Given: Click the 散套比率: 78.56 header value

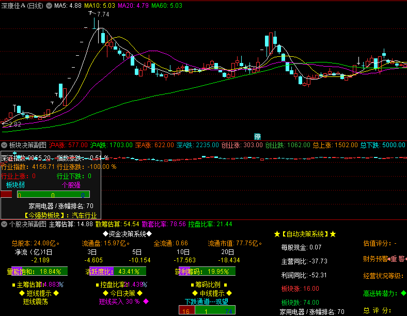Looking at the screenshot, I should (164, 224).
